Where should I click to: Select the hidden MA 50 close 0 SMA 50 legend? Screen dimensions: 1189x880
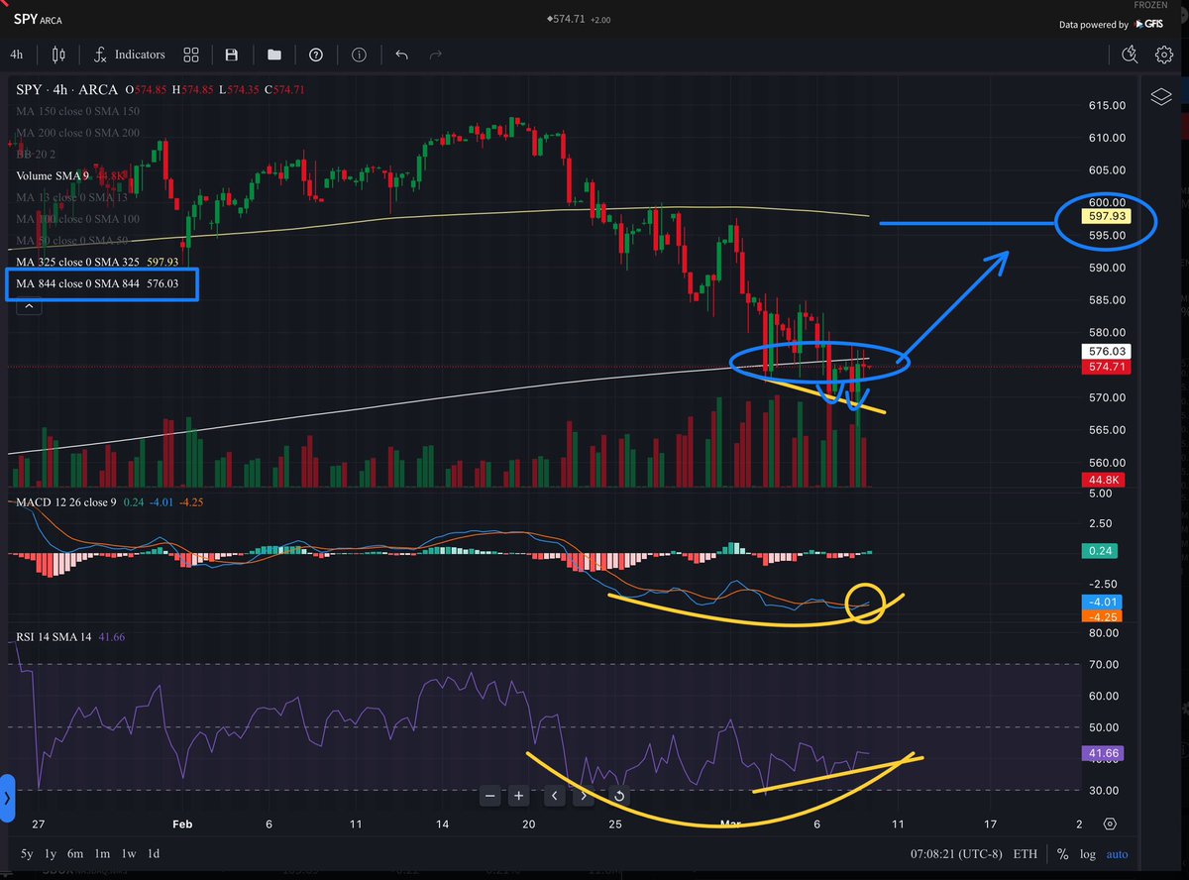click(x=72, y=241)
